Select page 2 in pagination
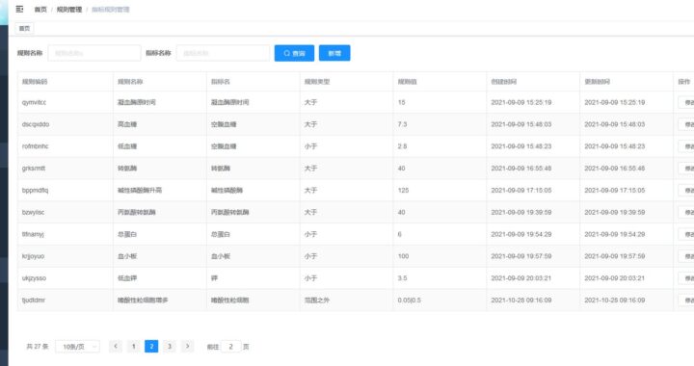The height and width of the screenshot is (366, 694). pos(151,346)
